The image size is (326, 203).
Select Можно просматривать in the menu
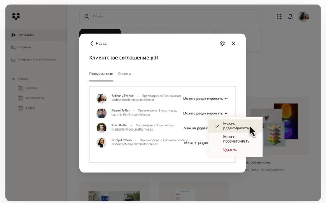[x=236, y=138]
